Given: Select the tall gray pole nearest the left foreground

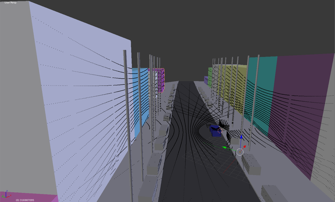Looking at the screenshot, I should [x=127, y=125].
